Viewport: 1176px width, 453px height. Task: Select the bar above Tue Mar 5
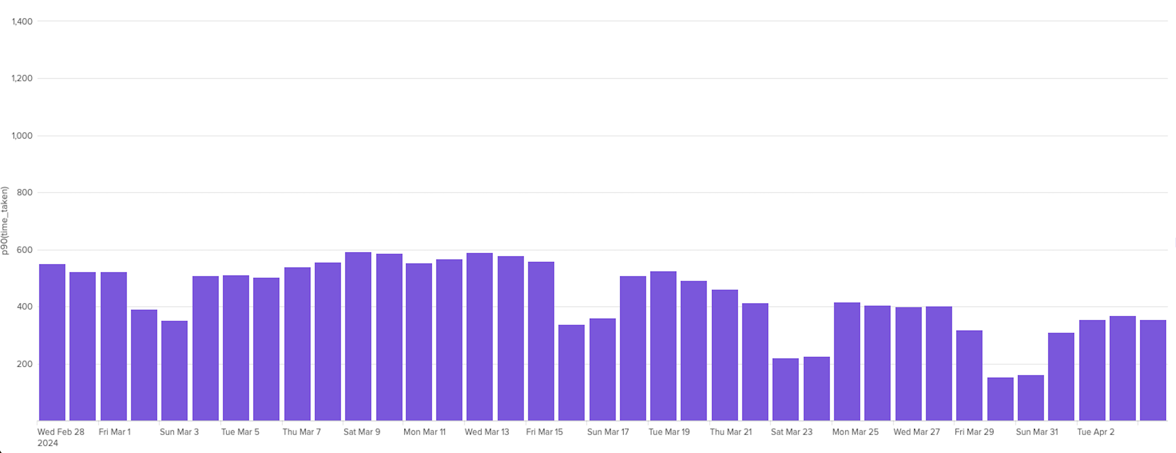pyautogui.click(x=236, y=348)
